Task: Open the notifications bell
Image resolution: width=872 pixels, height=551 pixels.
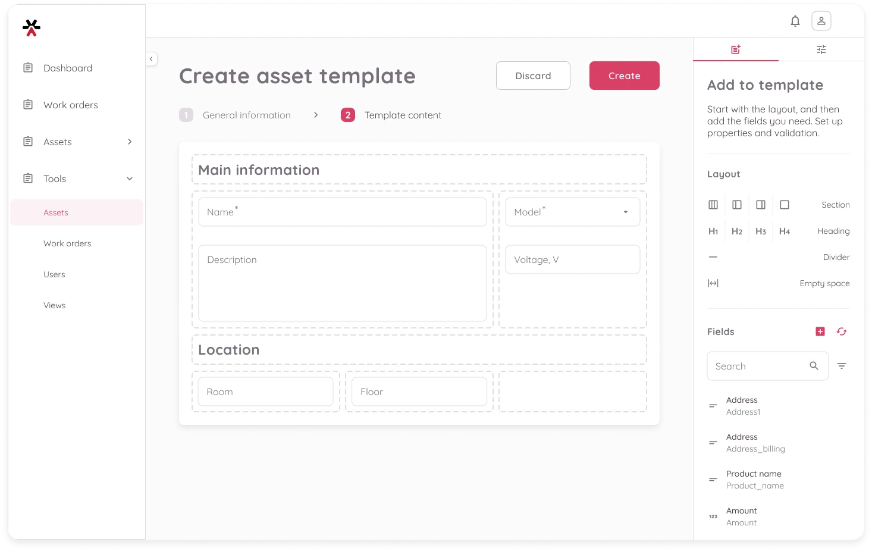Action: pos(795,21)
